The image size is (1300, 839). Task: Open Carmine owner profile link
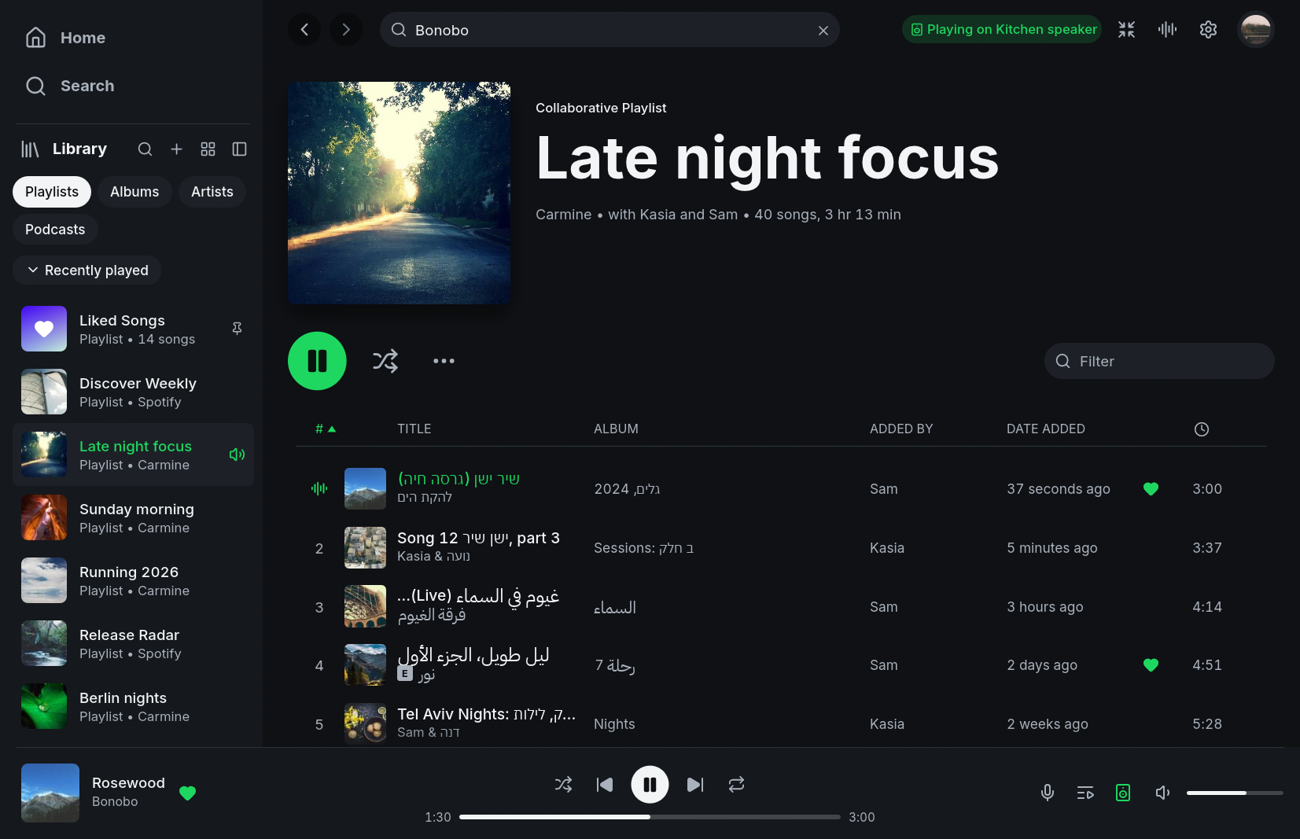click(x=563, y=215)
